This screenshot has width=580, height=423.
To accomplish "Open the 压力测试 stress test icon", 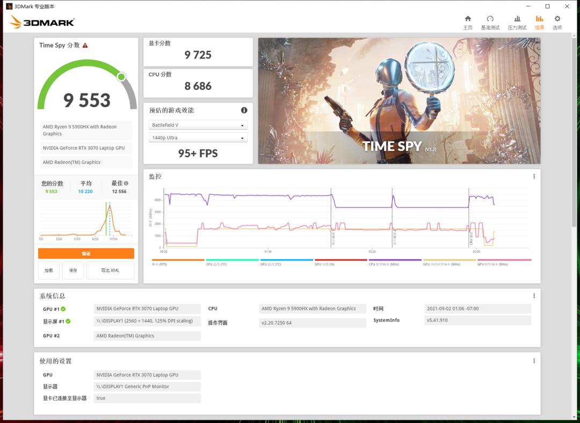I will coord(517,20).
